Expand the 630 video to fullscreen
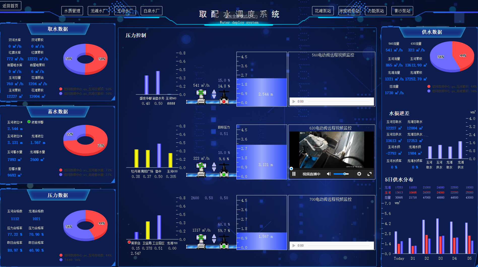Screen dimensions: 478x267 (x=369, y=174)
